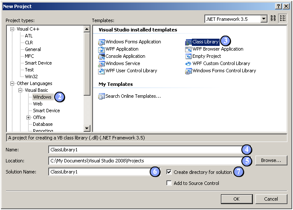Enable Add to Source Control checkbox
293x210 pixels.
coord(169,183)
